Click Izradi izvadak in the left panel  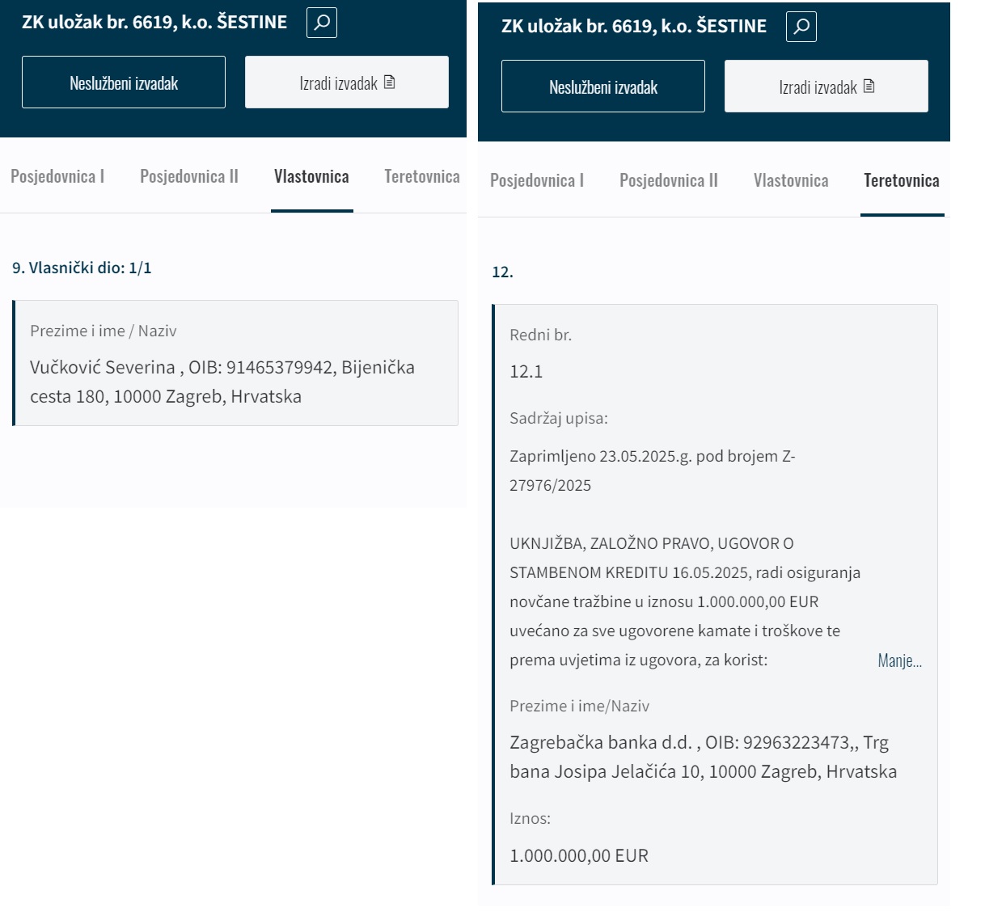(347, 82)
